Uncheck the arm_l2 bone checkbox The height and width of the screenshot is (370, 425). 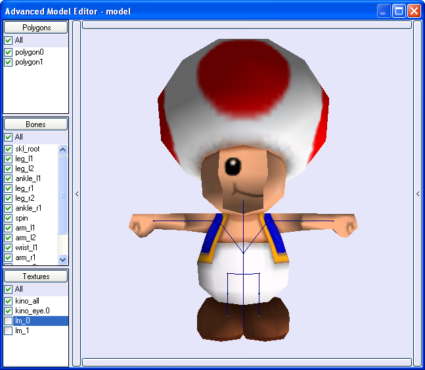pyautogui.click(x=8, y=238)
